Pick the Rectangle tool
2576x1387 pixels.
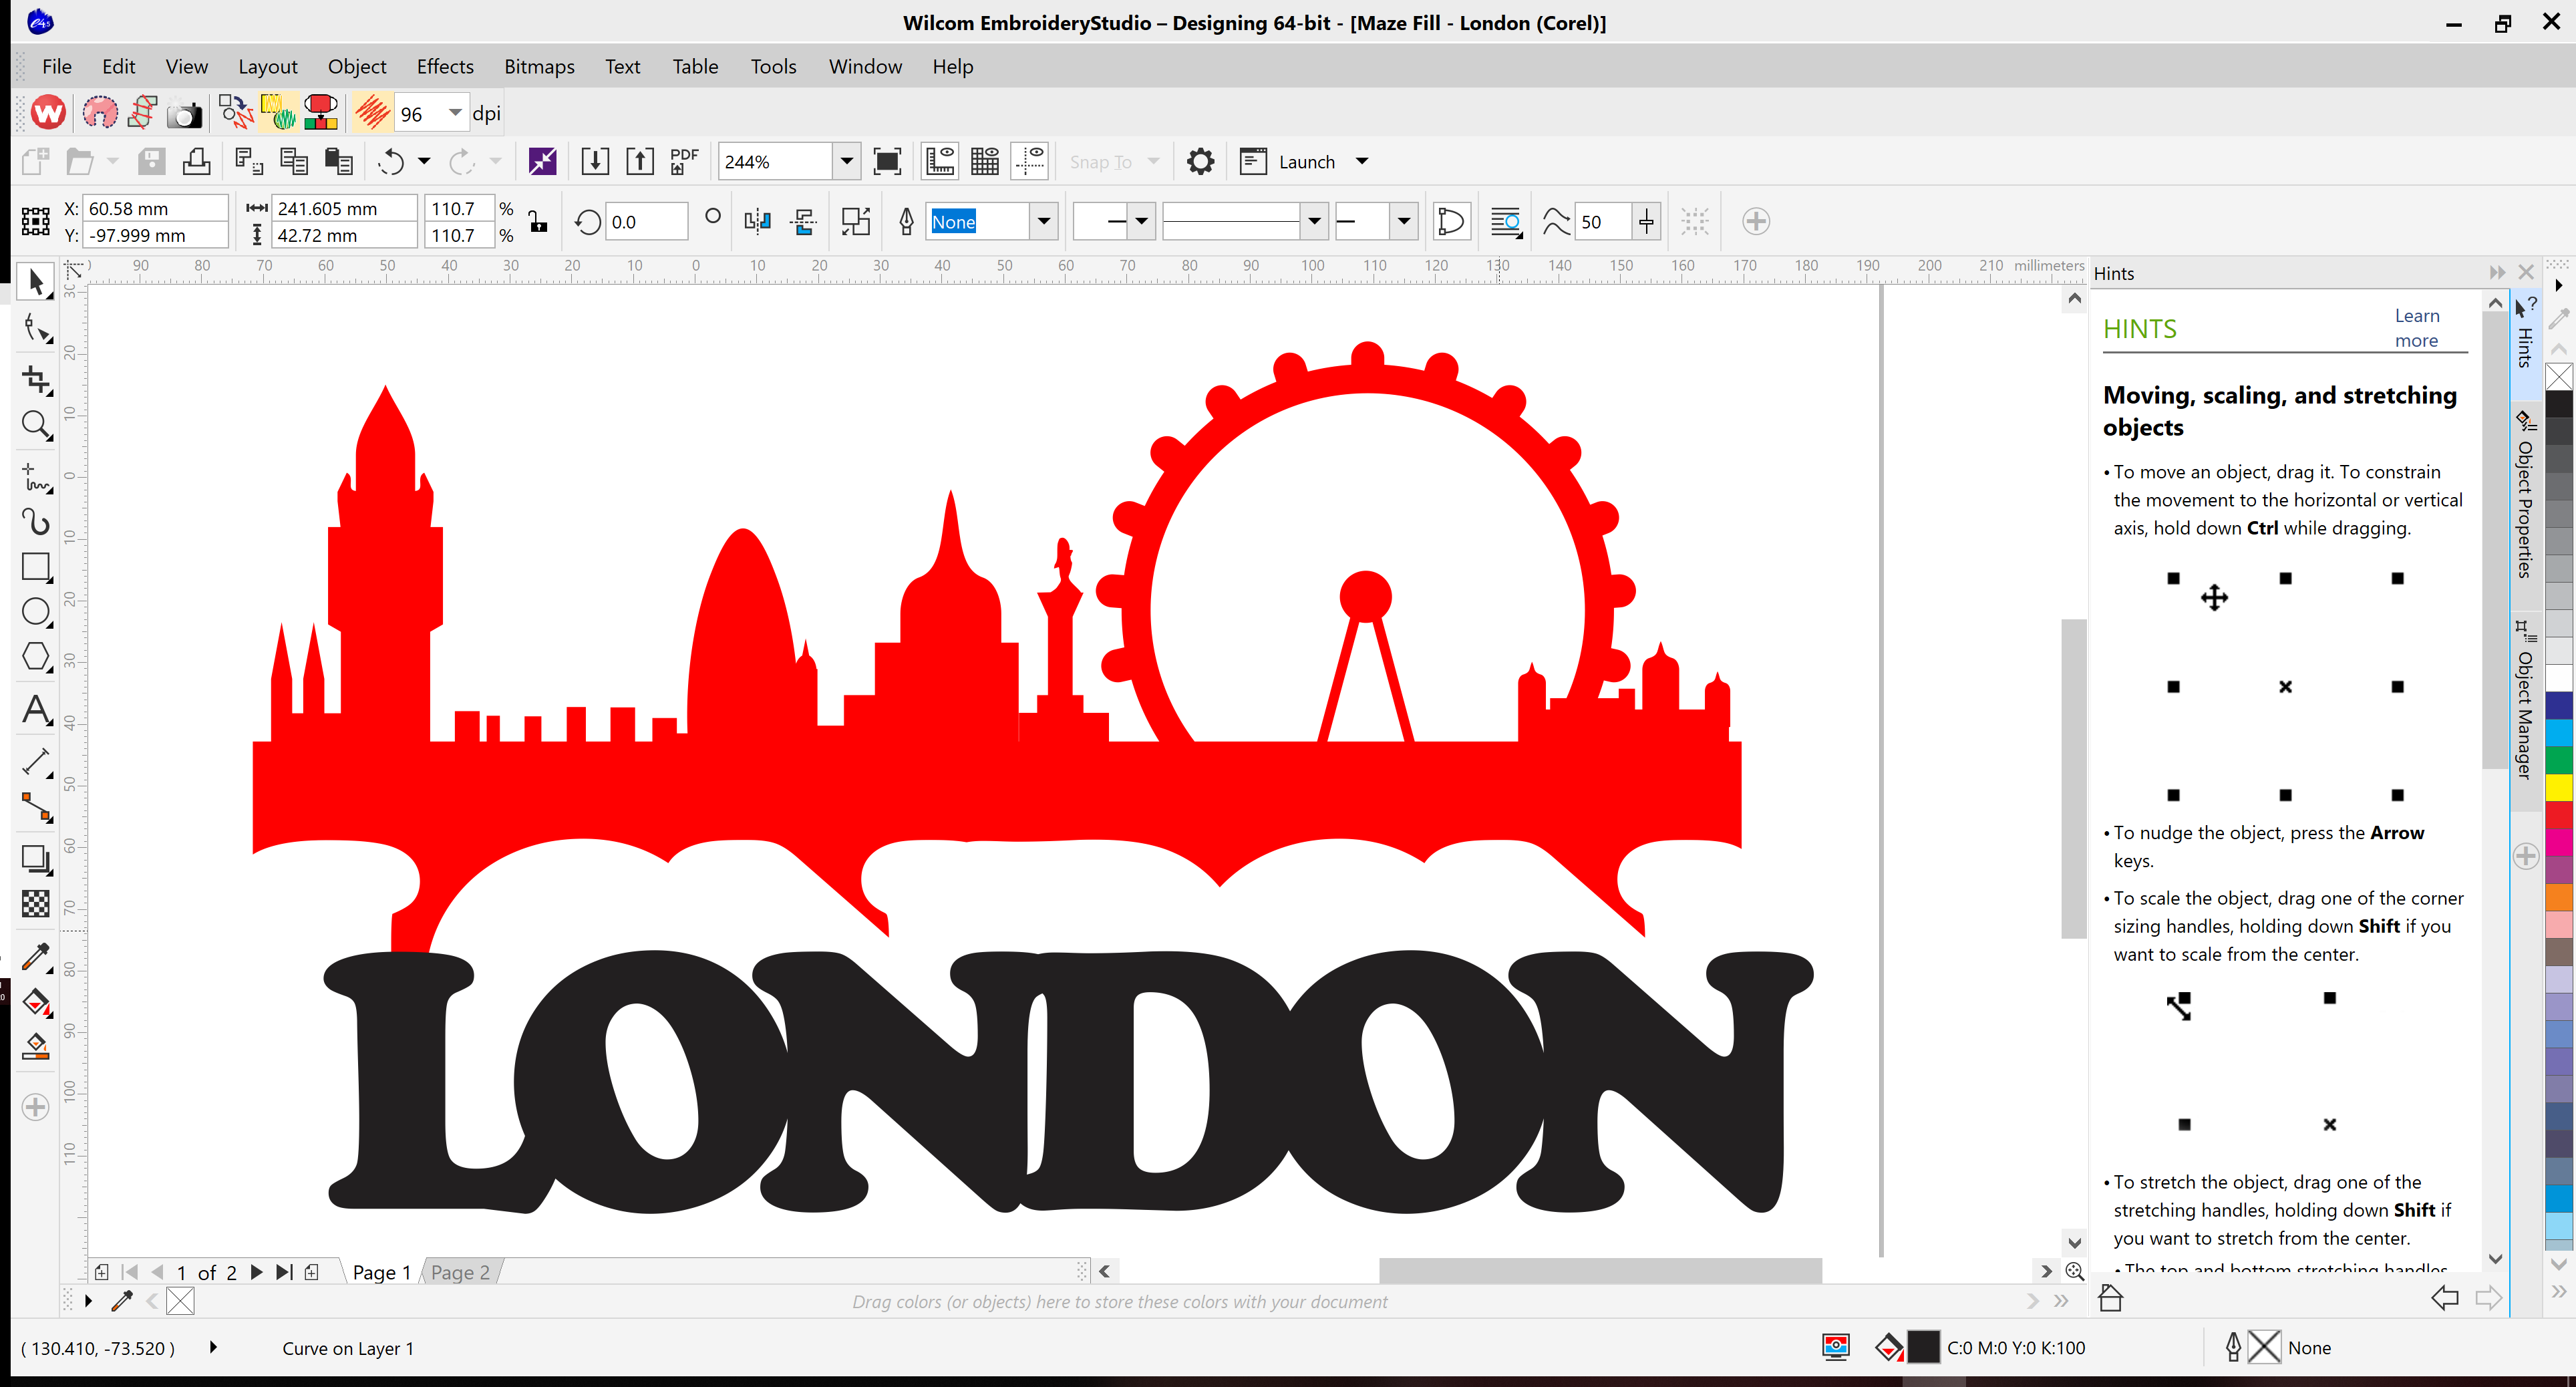coord(36,567)
